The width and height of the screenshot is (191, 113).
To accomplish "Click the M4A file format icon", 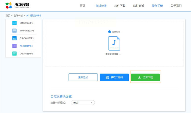I will coord(14,23).
